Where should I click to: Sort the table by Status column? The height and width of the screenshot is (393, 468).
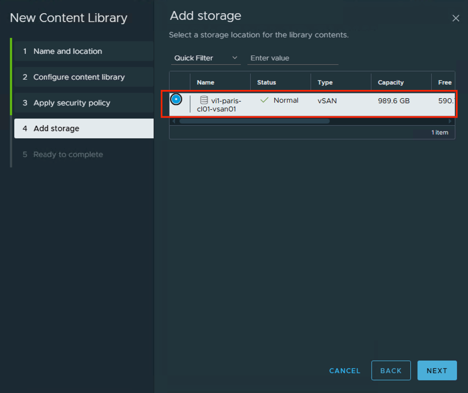point(267,82)
